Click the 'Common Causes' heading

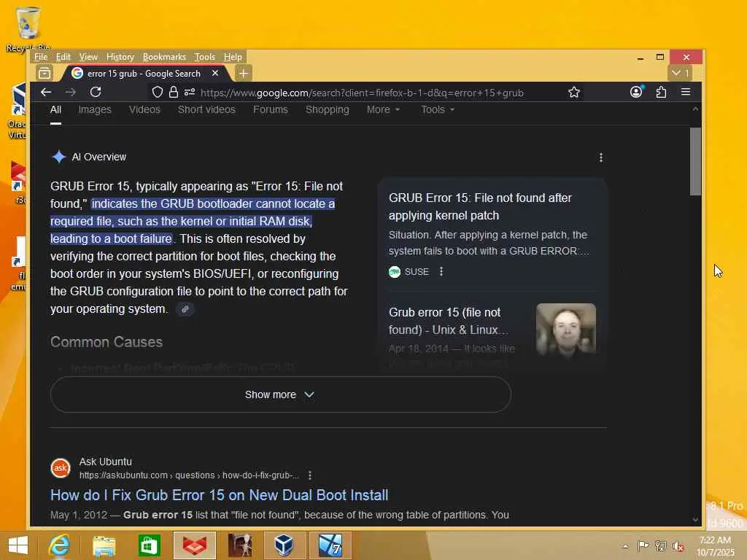[107, 342]
